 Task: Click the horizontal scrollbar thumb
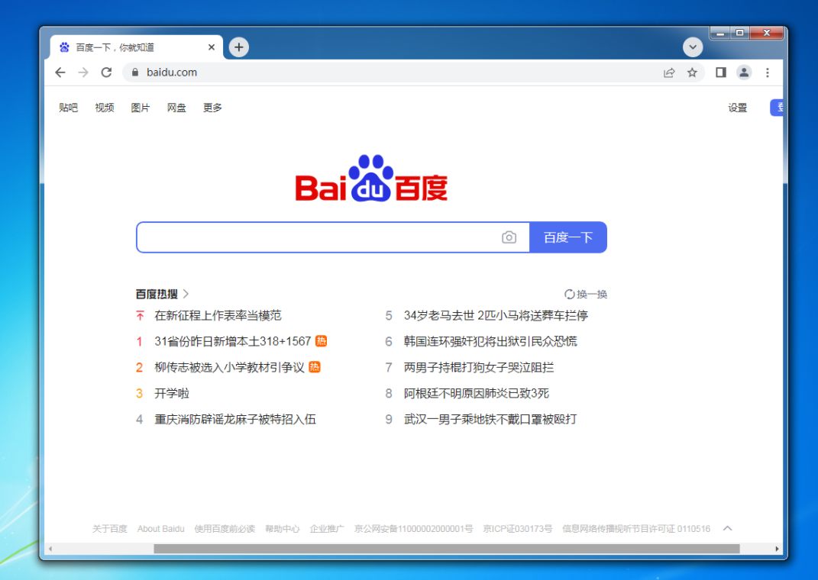click(x=447, y=549)
